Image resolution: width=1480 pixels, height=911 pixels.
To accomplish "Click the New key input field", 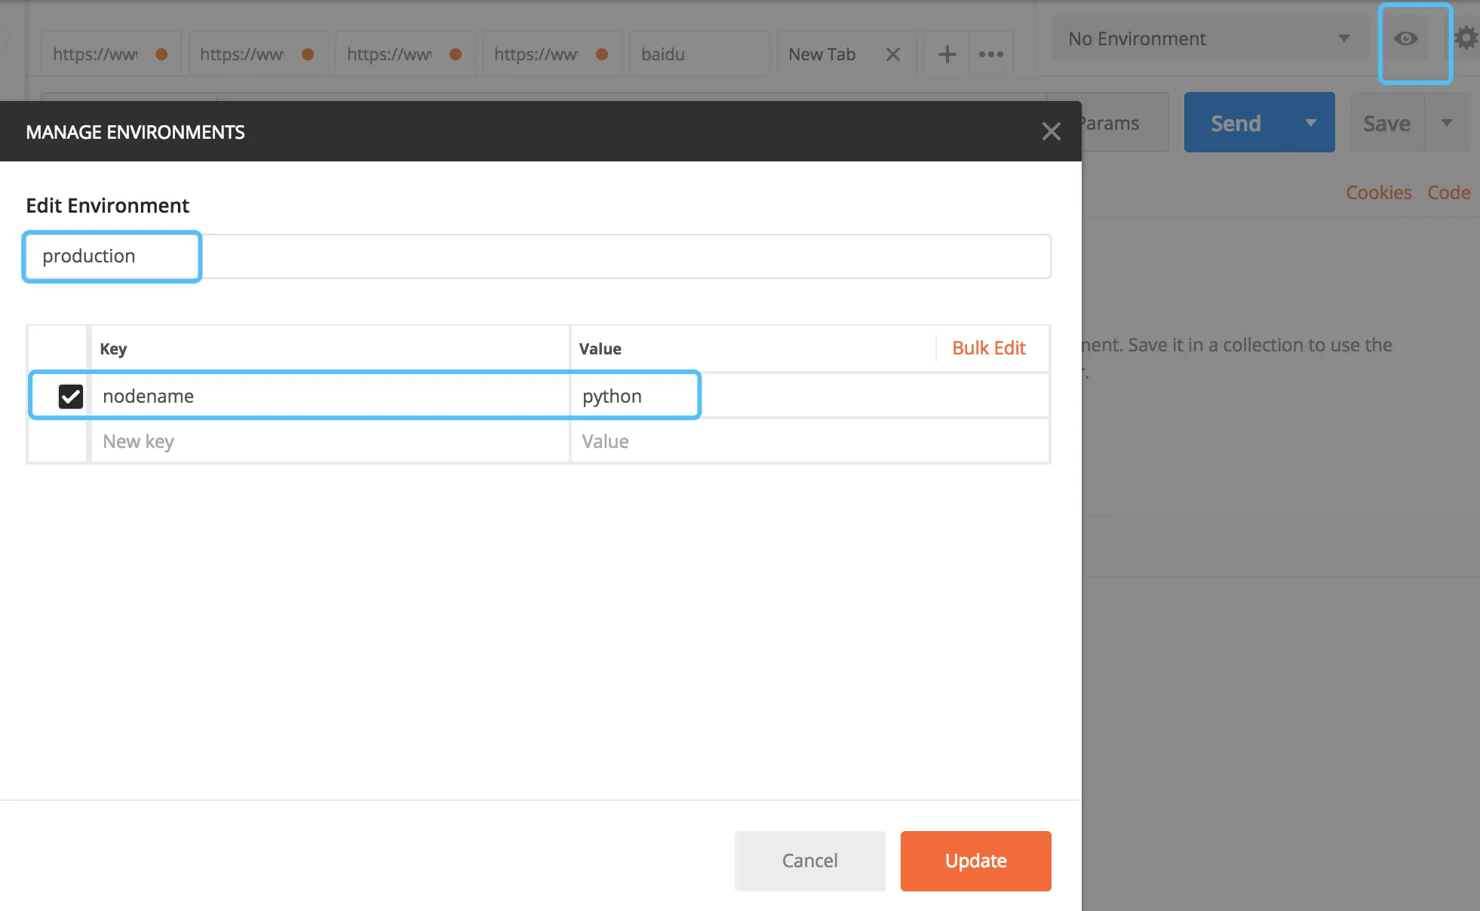I will pos(329,441).
